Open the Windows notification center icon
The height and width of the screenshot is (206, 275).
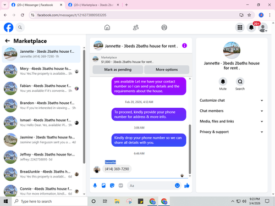267,201
